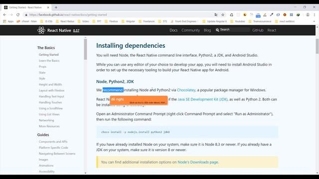Open the Community nav item
The height and width of the screenshot is (179, 319).
click(190, 30)
